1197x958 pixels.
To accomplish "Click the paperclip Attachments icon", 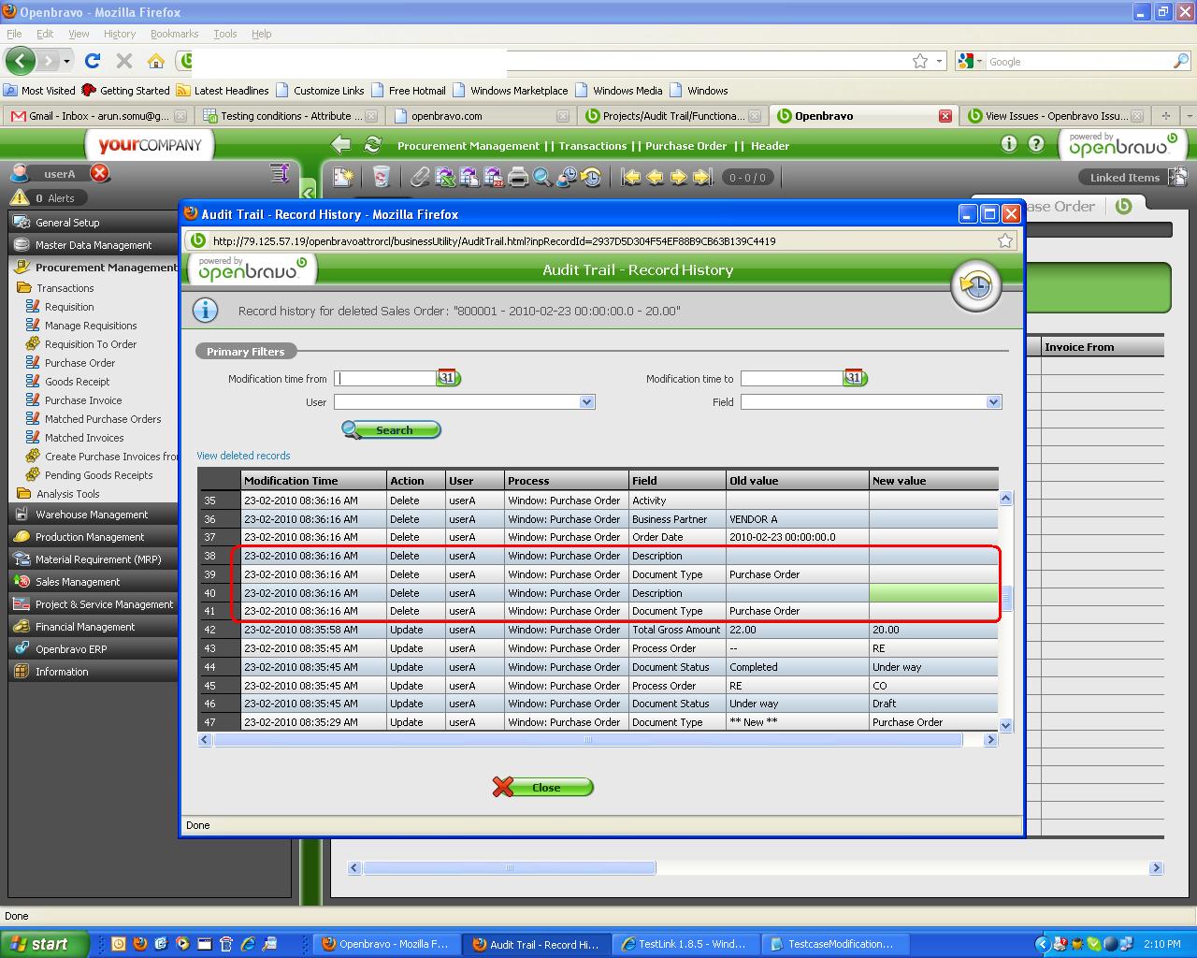I will (421, 177).
